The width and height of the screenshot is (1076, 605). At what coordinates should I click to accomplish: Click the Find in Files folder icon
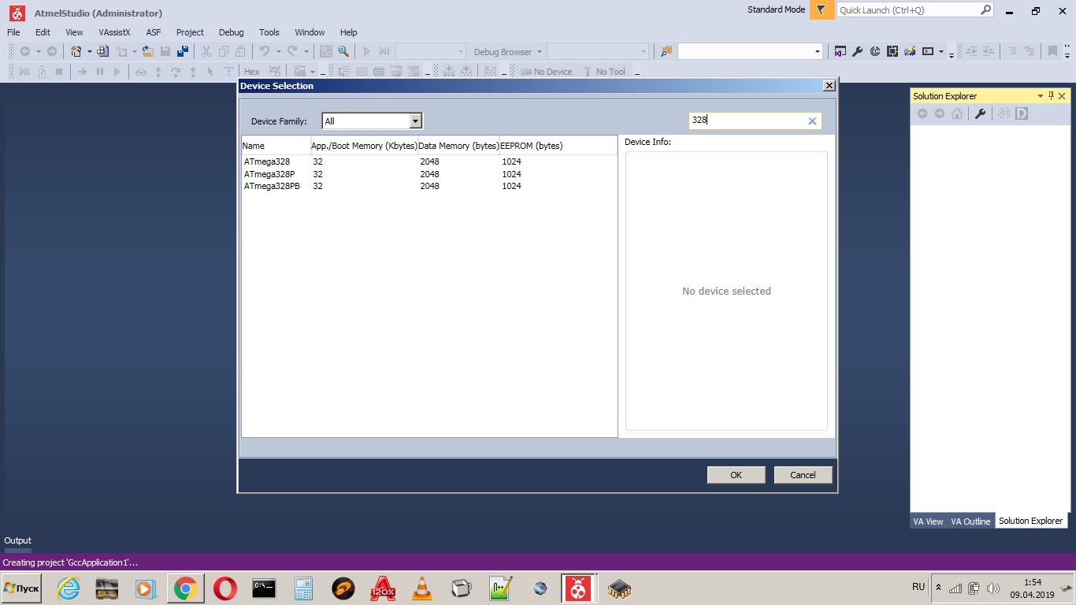pos(666,51)
